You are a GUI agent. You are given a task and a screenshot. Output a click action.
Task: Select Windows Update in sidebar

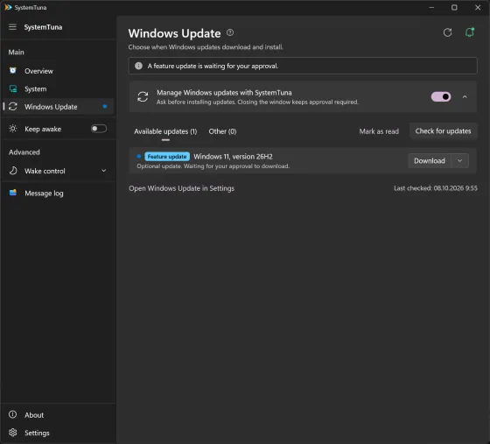[58, 107]
